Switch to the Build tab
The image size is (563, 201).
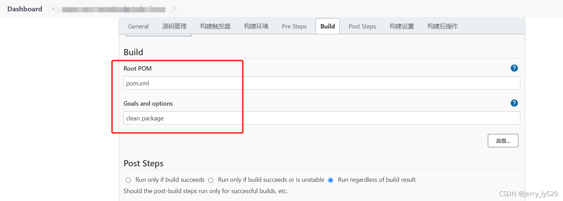click(328, 26)
